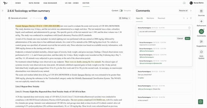Image resolution: width=207 pixels, height=108 pixels.
Task: Click the 2.6.6 Toxicology written summary title
Action: pos(29,11)
